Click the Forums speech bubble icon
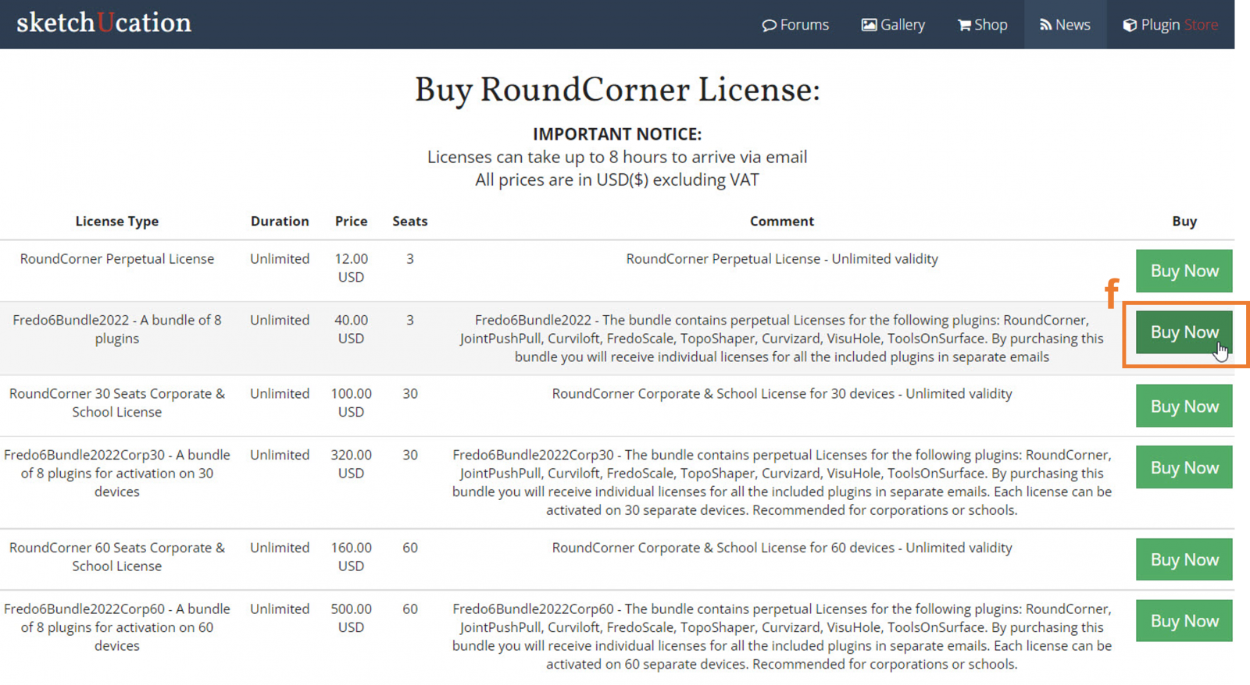Viewport: 1250px width, 685px height. [x=769, y=25]
